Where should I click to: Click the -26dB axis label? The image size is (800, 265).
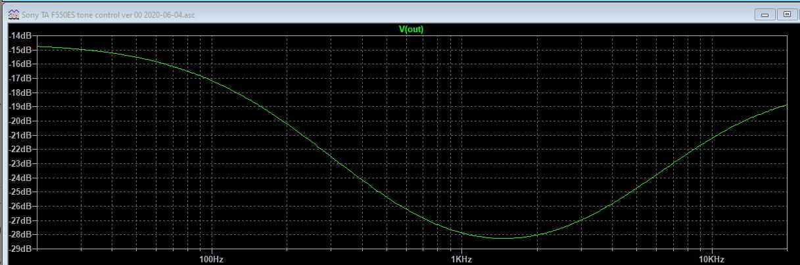click(20, 206)
